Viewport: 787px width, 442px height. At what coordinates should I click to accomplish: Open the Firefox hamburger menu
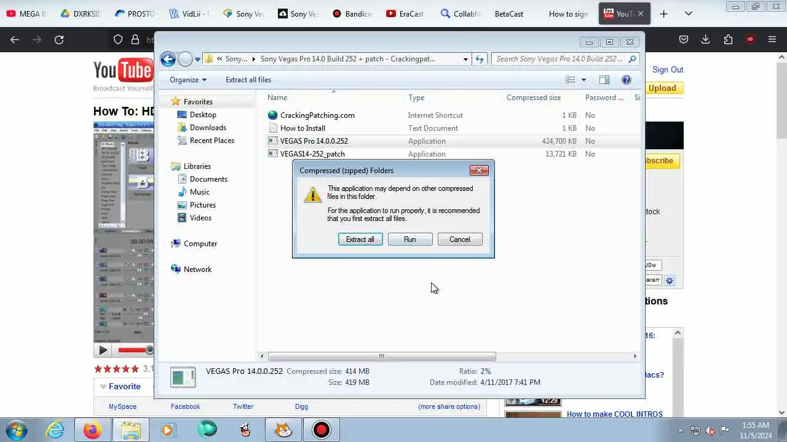click(x=772, y=39)
